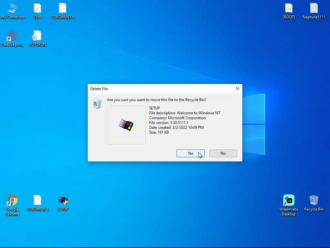Click the 'Size: 191 KB' line
This screenshot has width=330, height=248.
[x=159, y=132]
